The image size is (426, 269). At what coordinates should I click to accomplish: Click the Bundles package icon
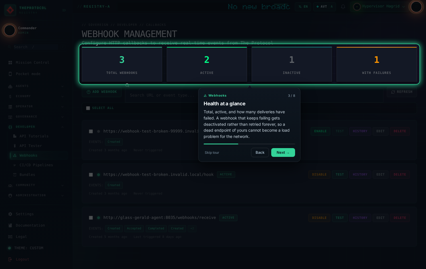tap(15, 175)
